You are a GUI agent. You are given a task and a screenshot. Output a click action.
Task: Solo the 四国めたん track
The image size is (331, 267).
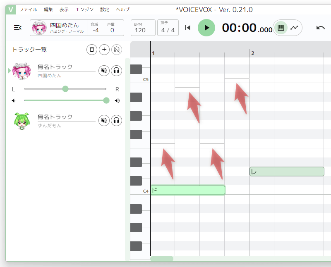[x=116, y=70]
